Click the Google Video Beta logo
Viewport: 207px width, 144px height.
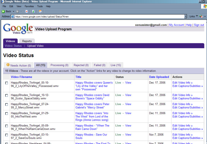click(x=18, y=29)
